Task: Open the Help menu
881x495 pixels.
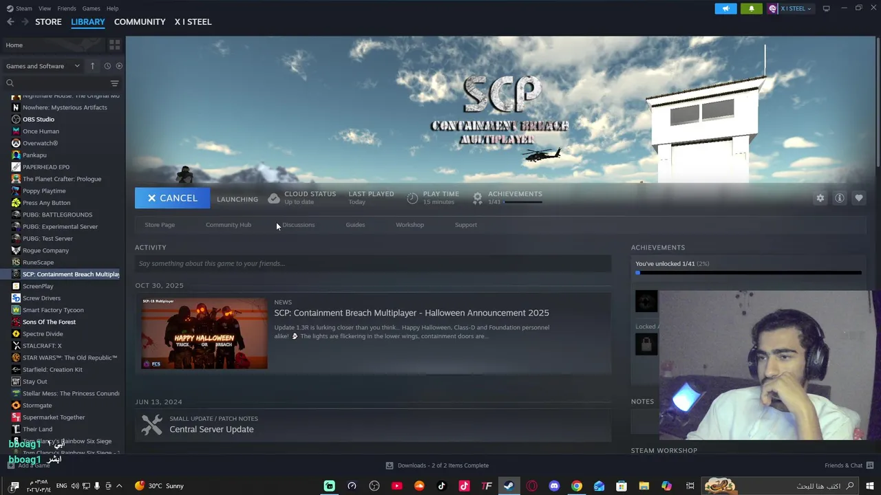Action: point(112,8)
